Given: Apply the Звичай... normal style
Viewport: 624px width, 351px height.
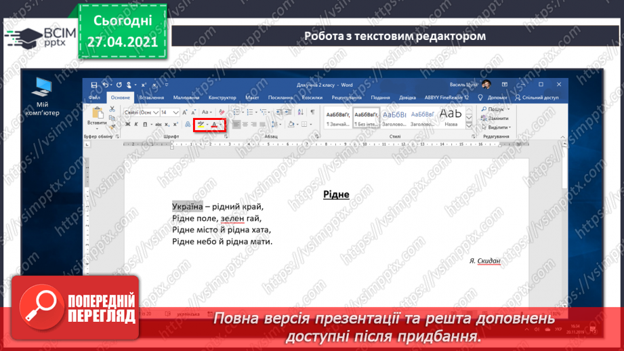Looking at the screenshot, I should point(338,118).
